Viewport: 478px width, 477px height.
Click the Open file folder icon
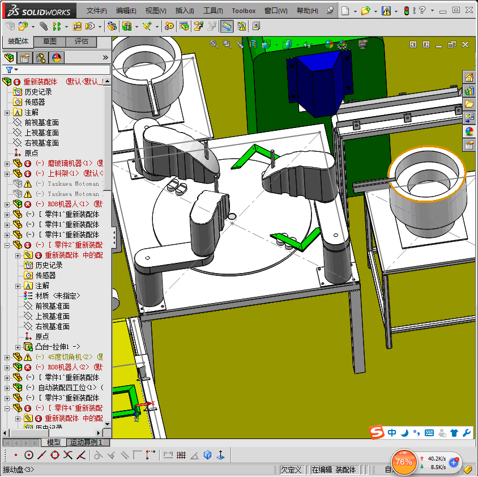tap(365, 11)
